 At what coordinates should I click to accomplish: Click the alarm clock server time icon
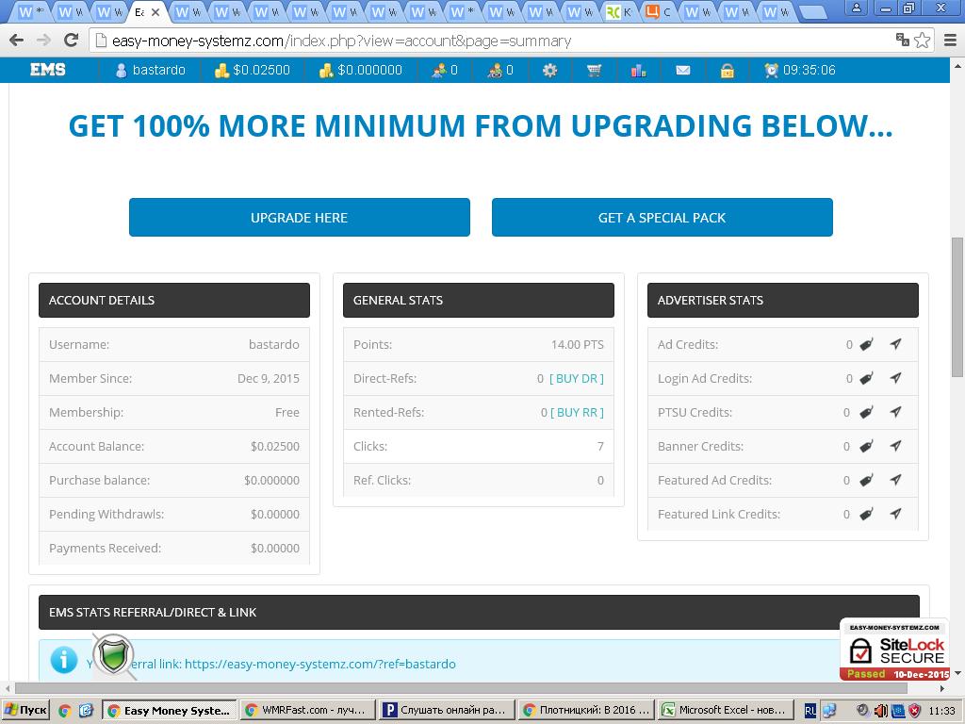point(771,70)
